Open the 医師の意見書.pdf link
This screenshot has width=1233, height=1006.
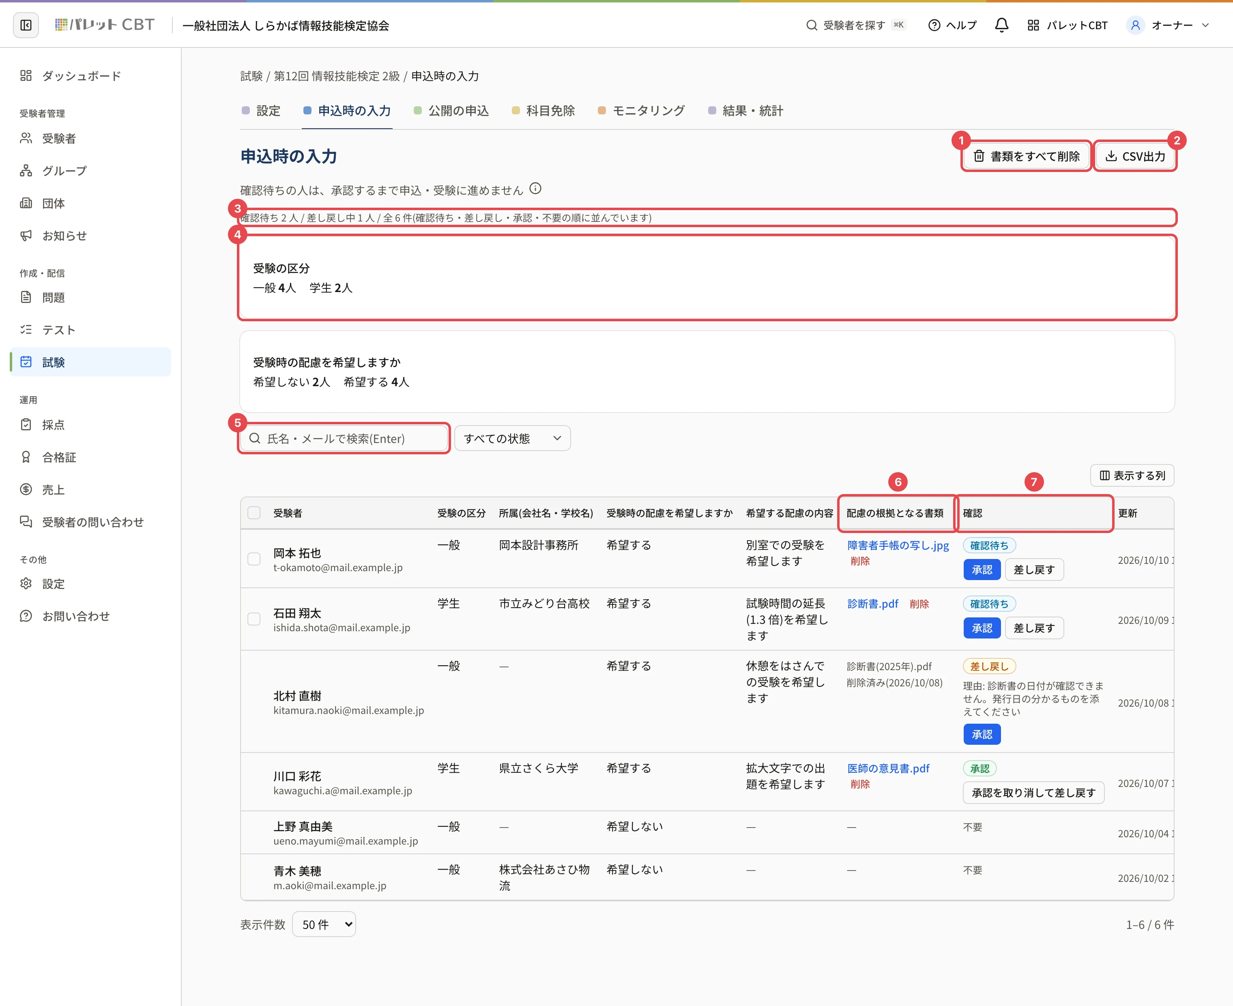coord(888,768)
